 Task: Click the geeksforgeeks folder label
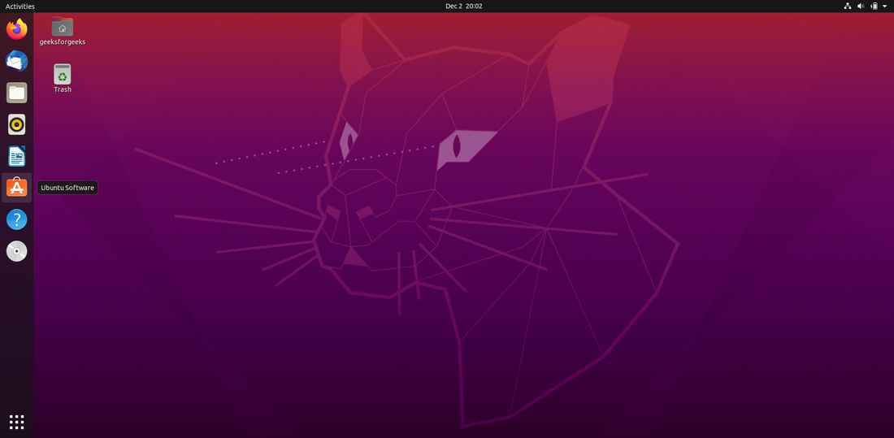62,41
